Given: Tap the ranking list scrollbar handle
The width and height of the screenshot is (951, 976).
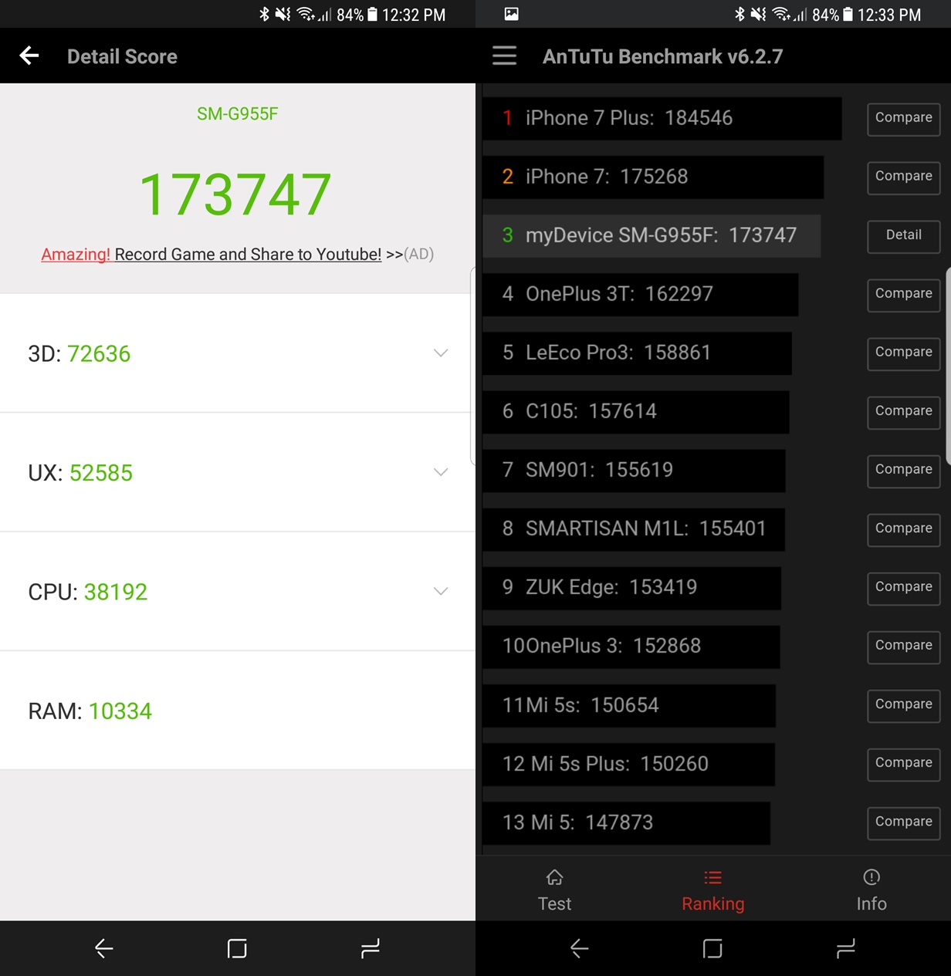Looking at the screenshot, I should point(948,366).
